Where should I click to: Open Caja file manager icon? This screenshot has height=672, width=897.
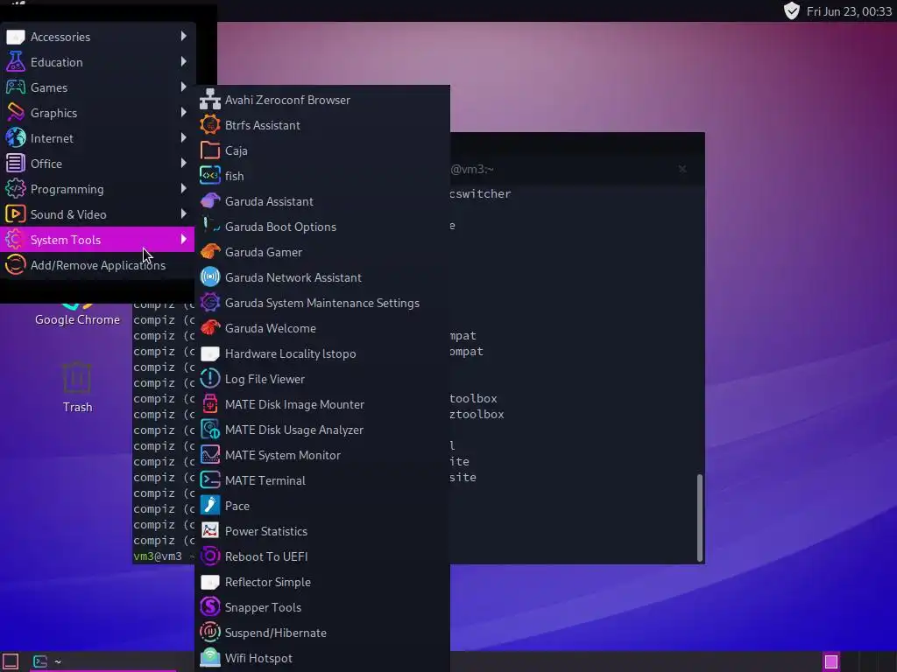(210, 150)
